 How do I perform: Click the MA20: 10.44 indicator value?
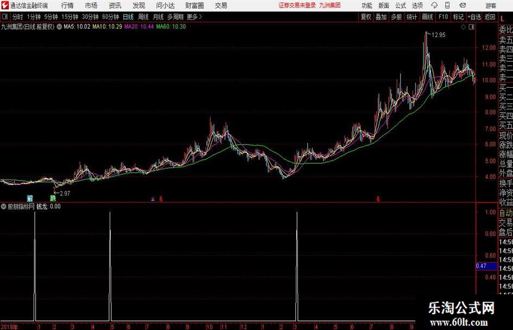tap(139, 27)
